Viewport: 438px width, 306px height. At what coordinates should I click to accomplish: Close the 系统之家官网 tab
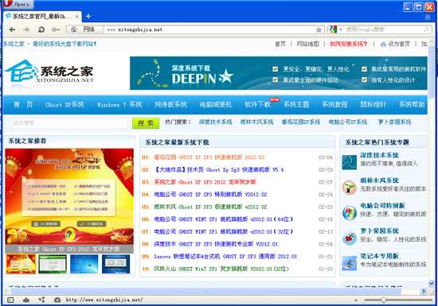coord(76,17)
